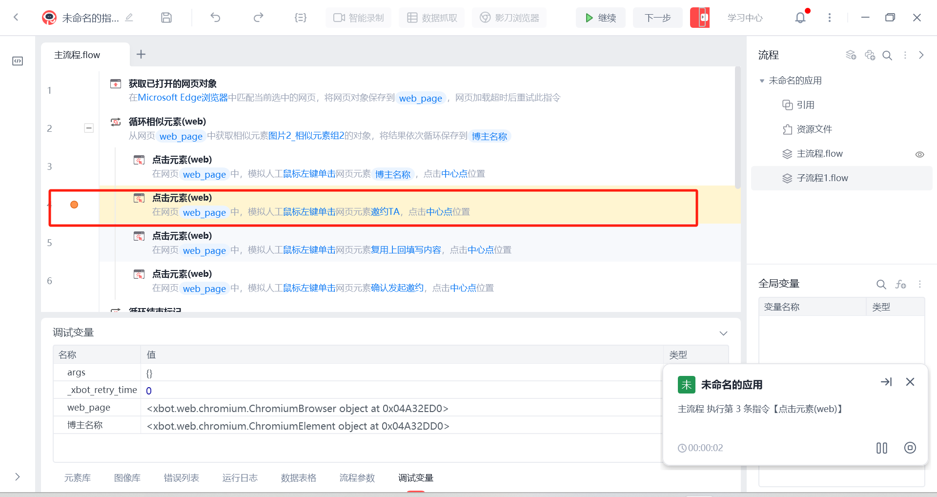This screenshot has width=937, height=497.
Task: Save the flow with the disk icon
Action: coord(166,18)
